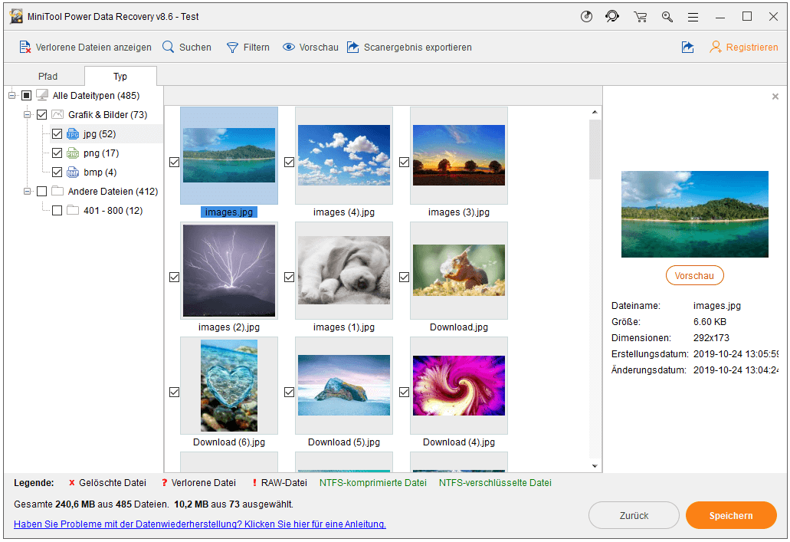Click Scanergebnis exportieren icon
The width and height of the screenshot is (790, 542).
353,47
